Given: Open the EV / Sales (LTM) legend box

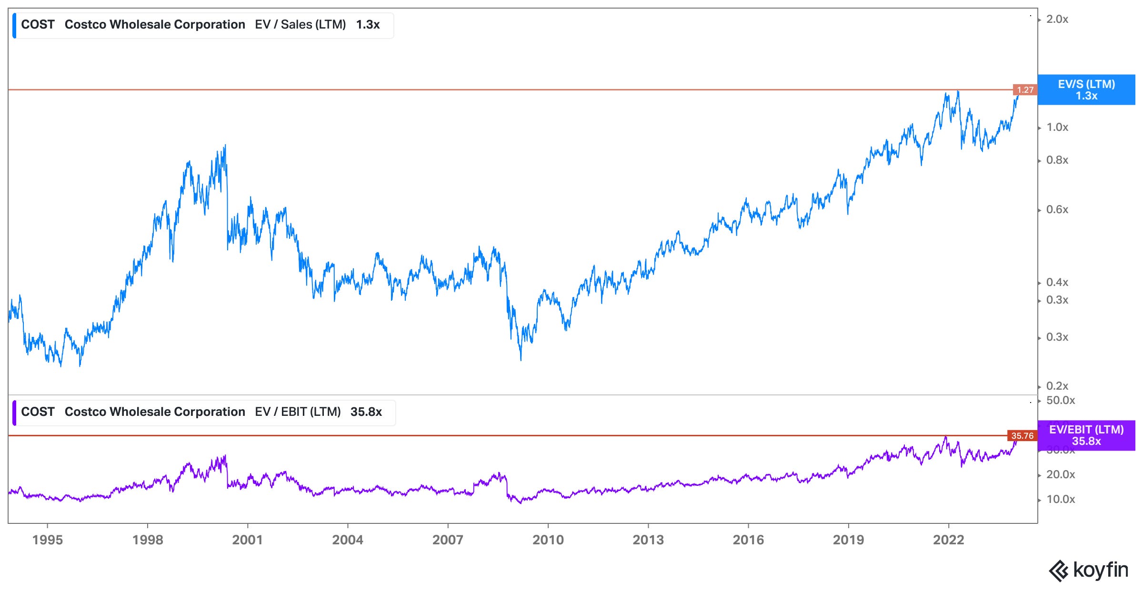Looking at the screenshot, I should point(203,25).
